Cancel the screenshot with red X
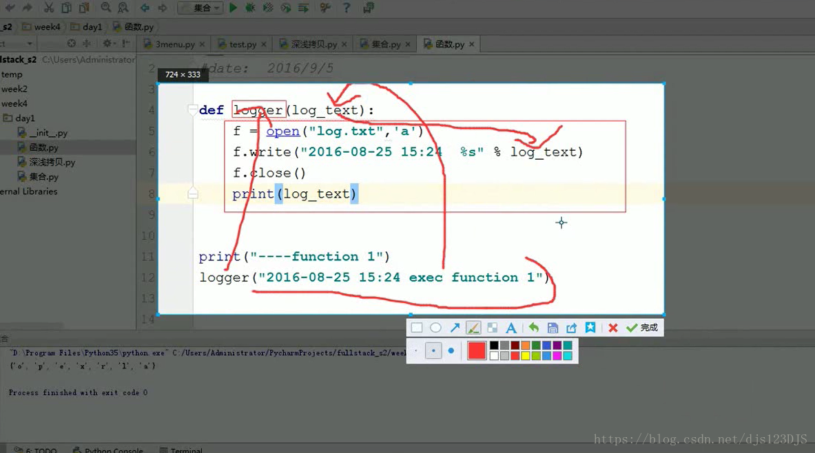815x453 pixels. pos(613,328)
